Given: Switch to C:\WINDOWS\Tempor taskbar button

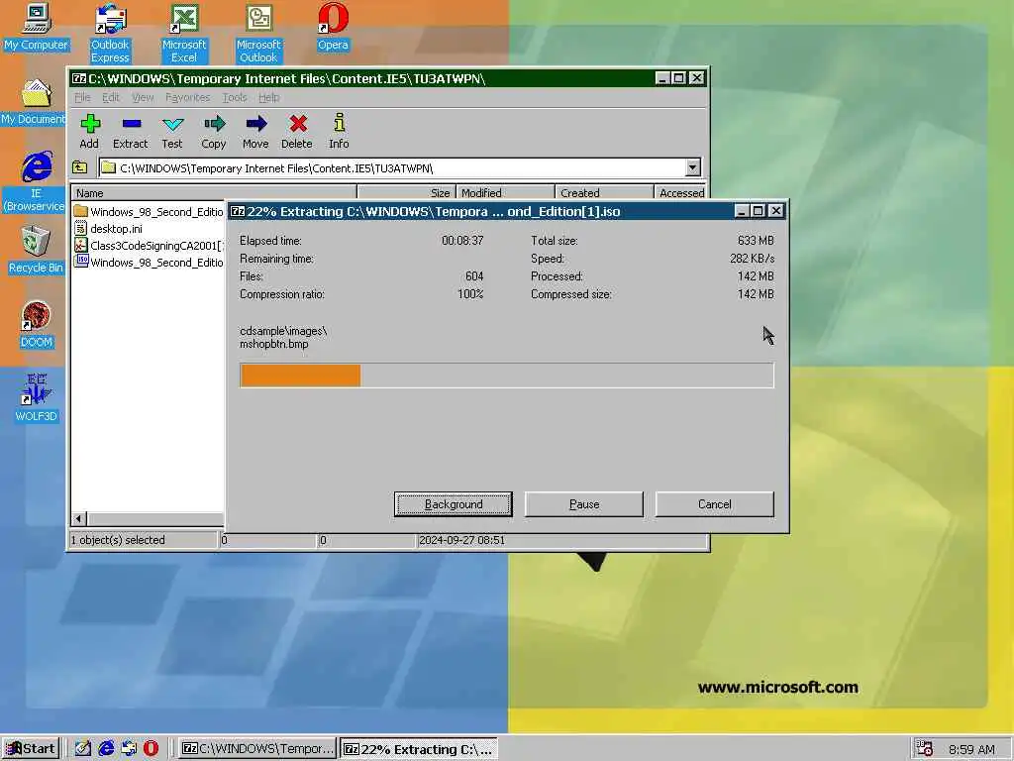Looking at the screenshot, I should [257, 748].
